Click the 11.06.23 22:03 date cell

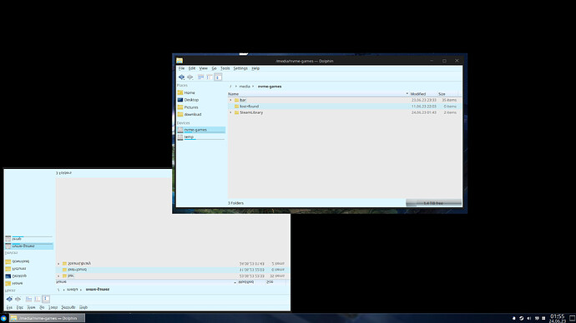coord(423,107)
